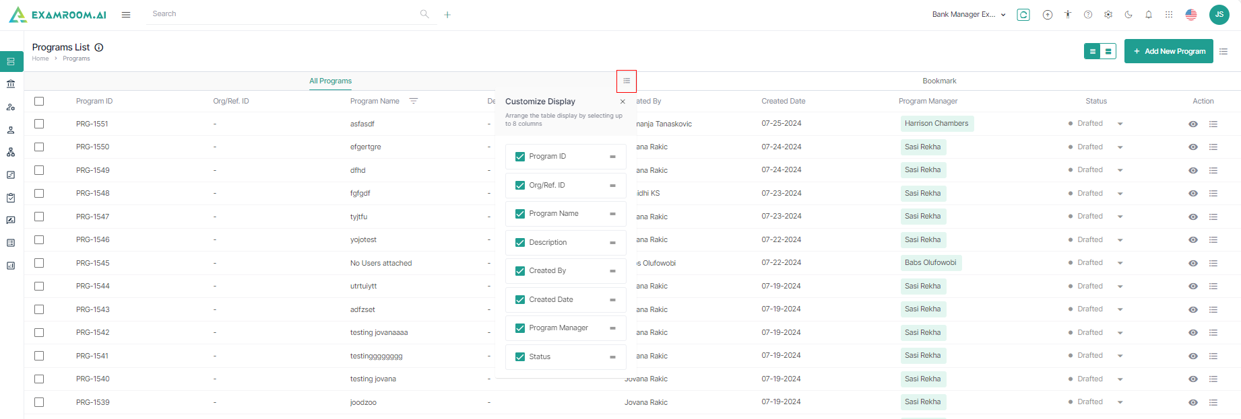Click the help question mark icon
The height and width of the screenshot is (419, 1241).
pyautogui.click(x=1088, y=14)
